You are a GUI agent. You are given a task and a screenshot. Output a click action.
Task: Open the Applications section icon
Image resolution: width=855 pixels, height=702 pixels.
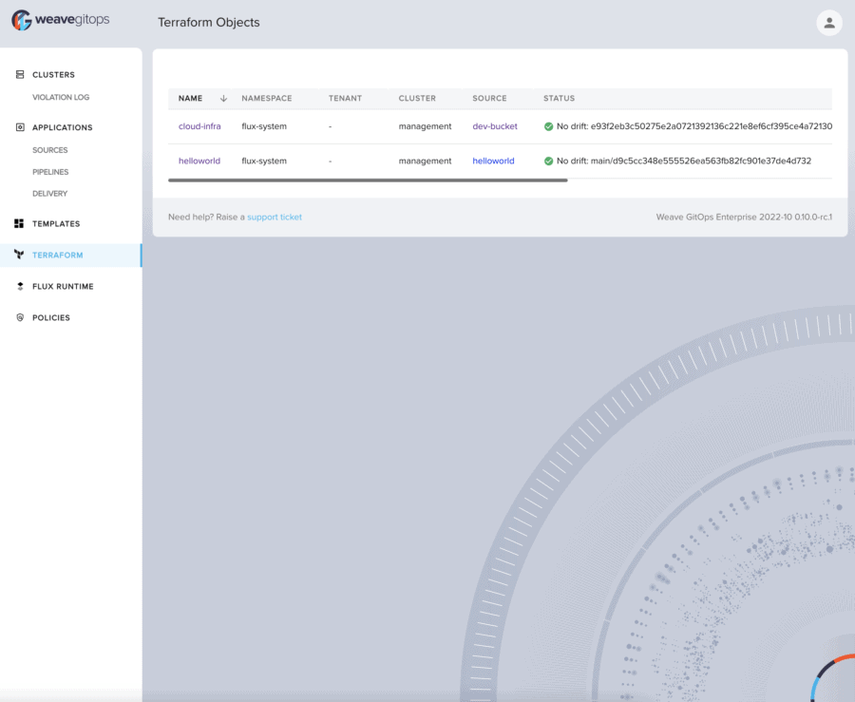[20, 127]
